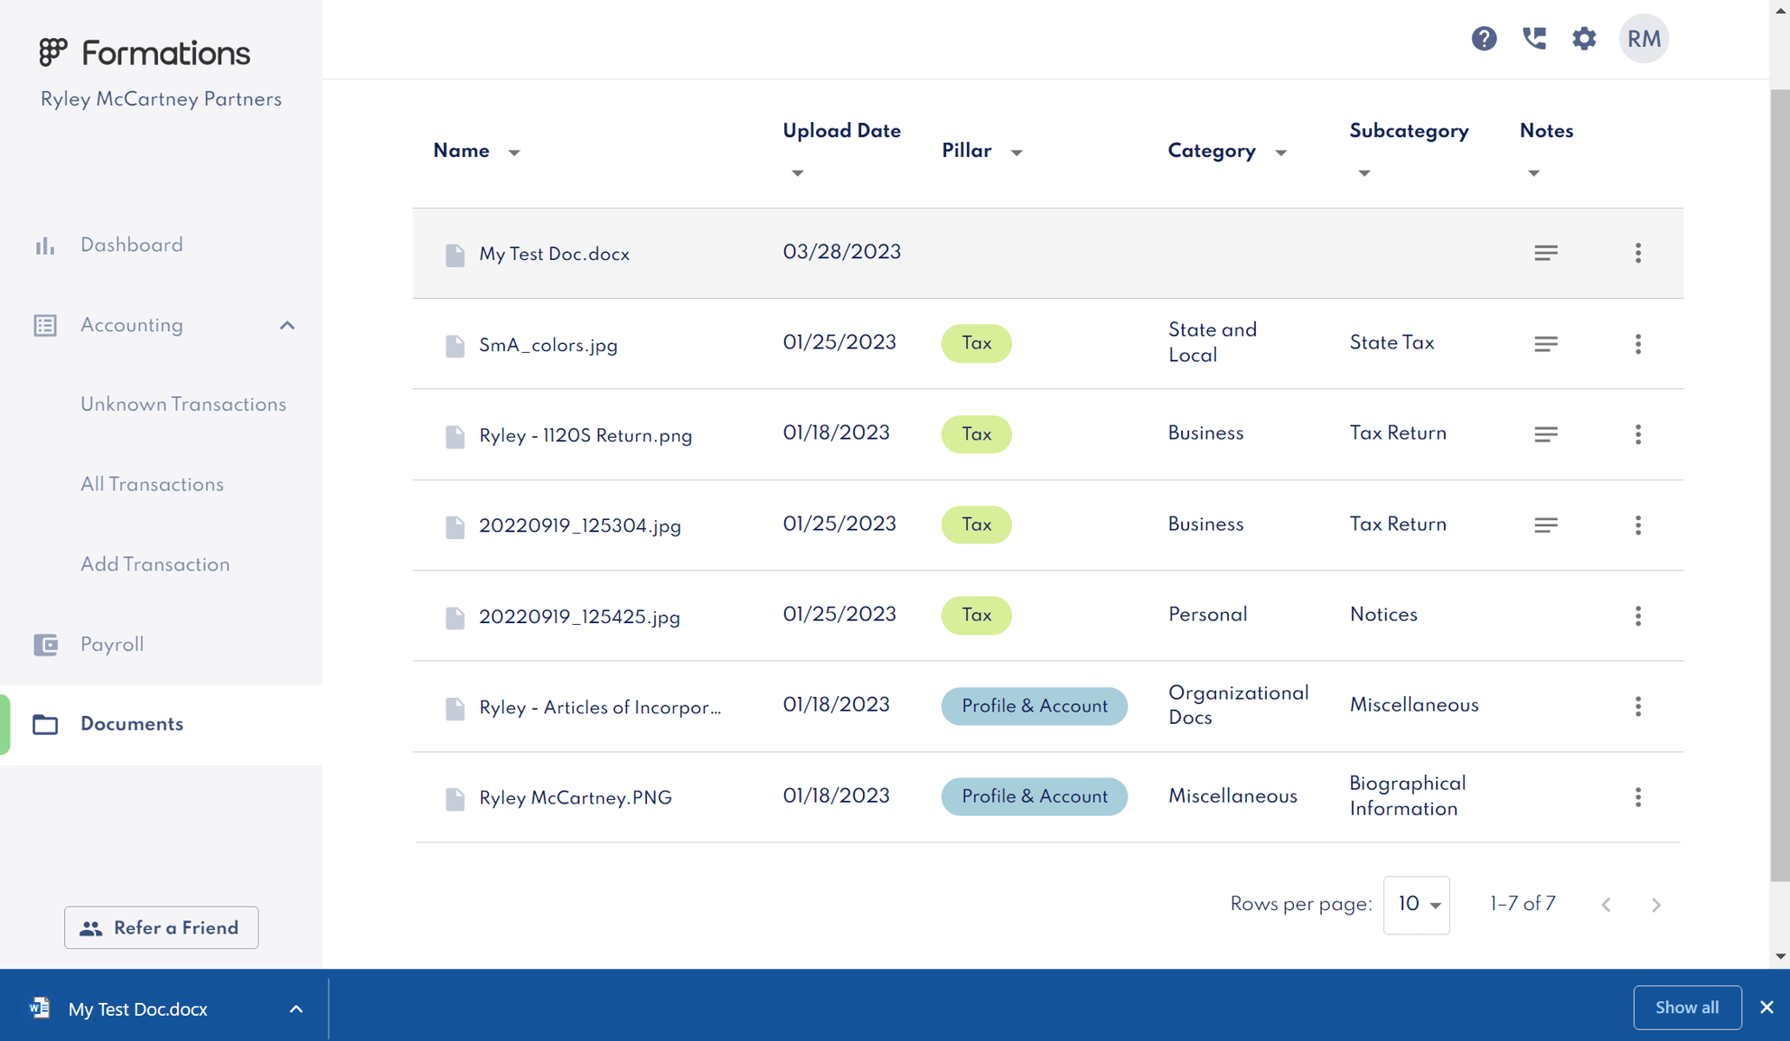Collapse the Accounting sidebar section
Image resolution: width=1790 pixels, height=1041 pixels.
click(287, 326)
